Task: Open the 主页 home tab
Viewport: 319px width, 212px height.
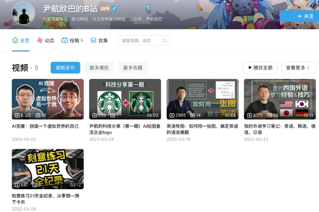Action: [21, 40]
